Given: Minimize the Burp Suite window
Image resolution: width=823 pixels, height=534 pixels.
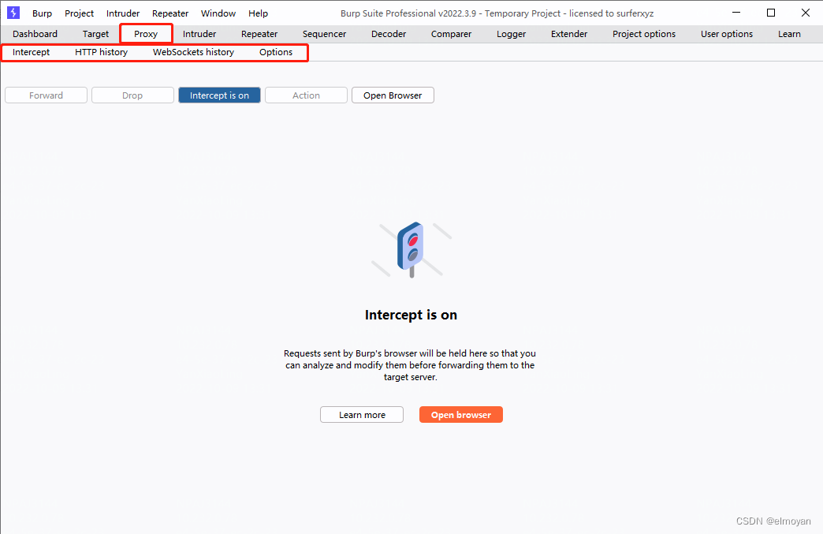Looking at the screenshot, I should [x=736, y=13].
